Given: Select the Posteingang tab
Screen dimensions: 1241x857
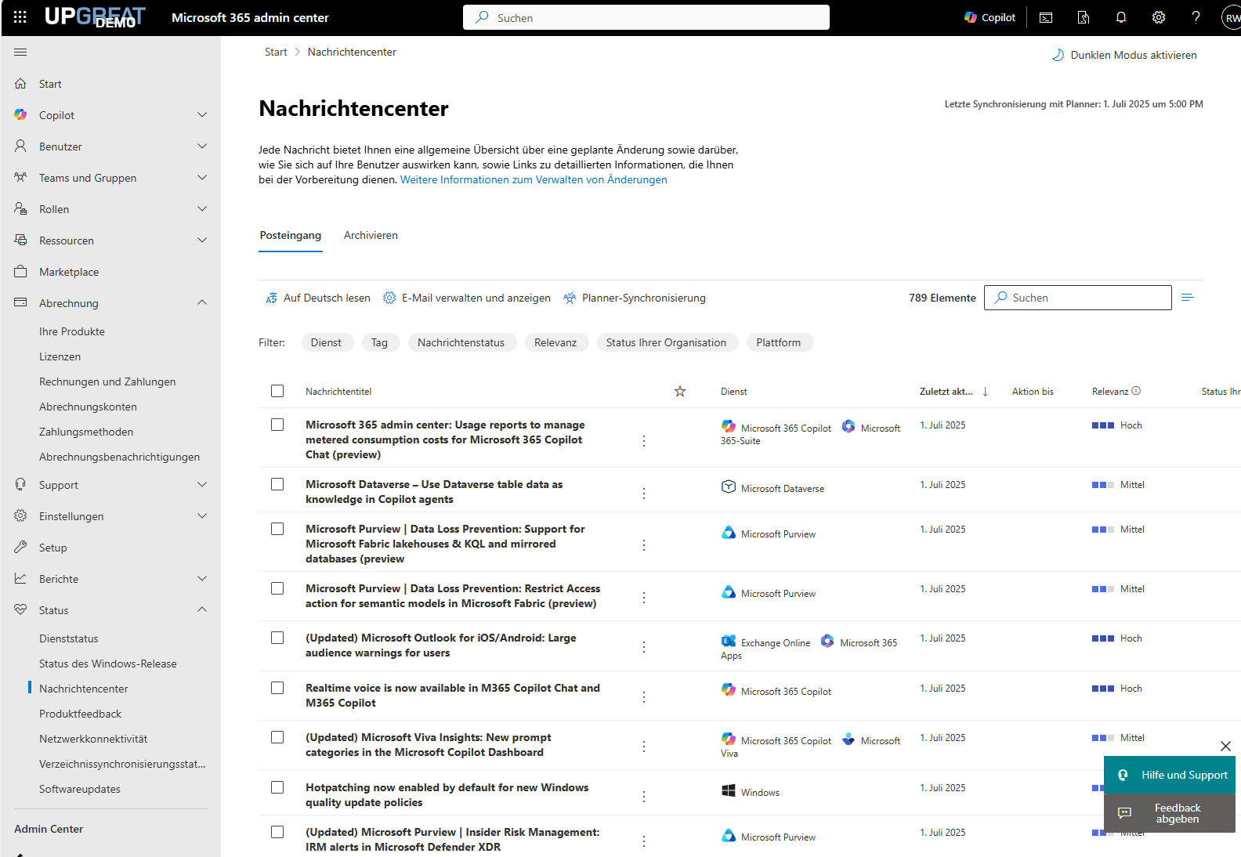Looking at the screenshot, I should tap(291, 236).
